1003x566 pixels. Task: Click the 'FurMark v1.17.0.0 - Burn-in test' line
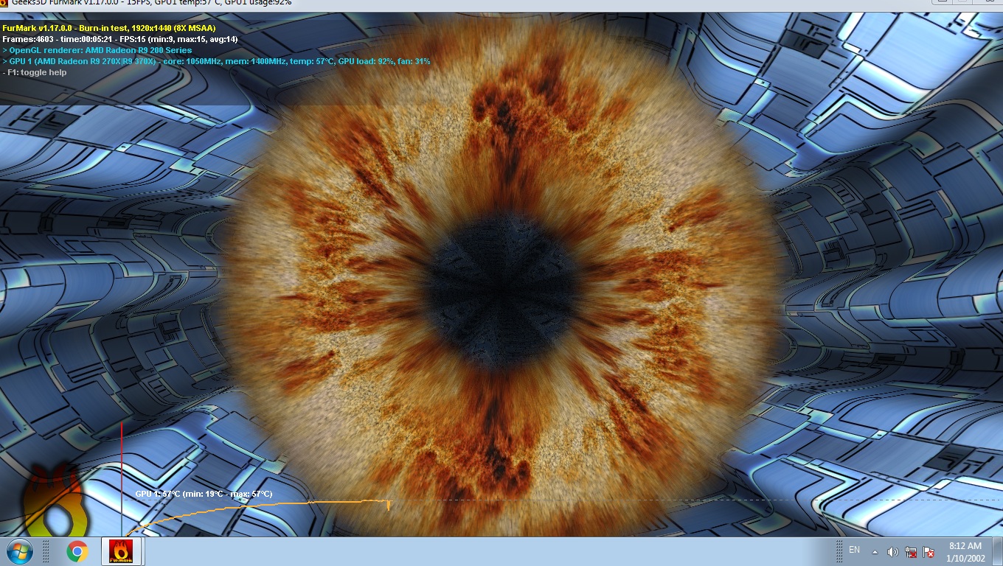109,28
